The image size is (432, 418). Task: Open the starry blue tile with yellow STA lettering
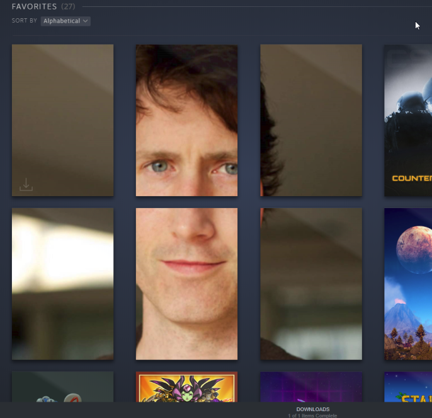[x=408, y=386]
